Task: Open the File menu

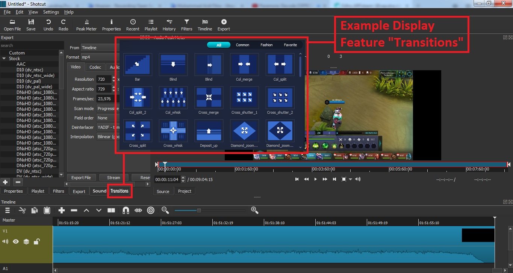Action: click(7, 12)
